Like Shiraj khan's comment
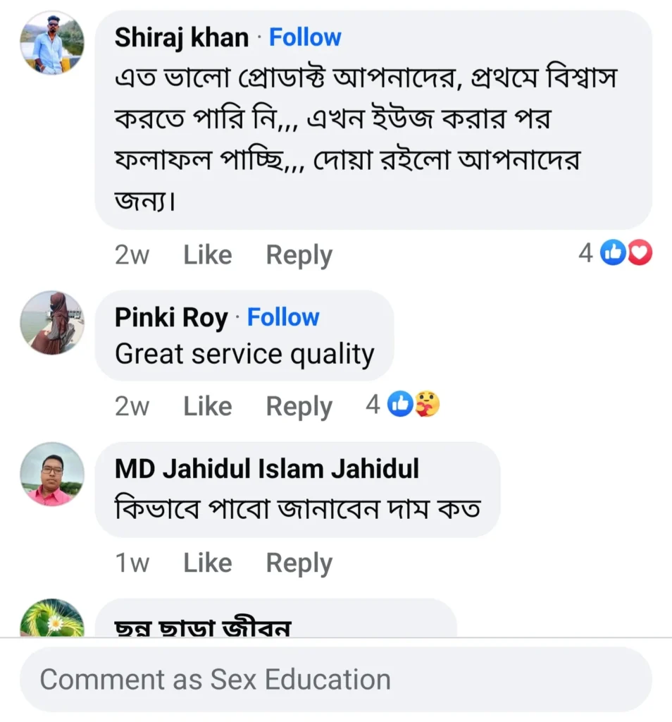 [206, 255]
